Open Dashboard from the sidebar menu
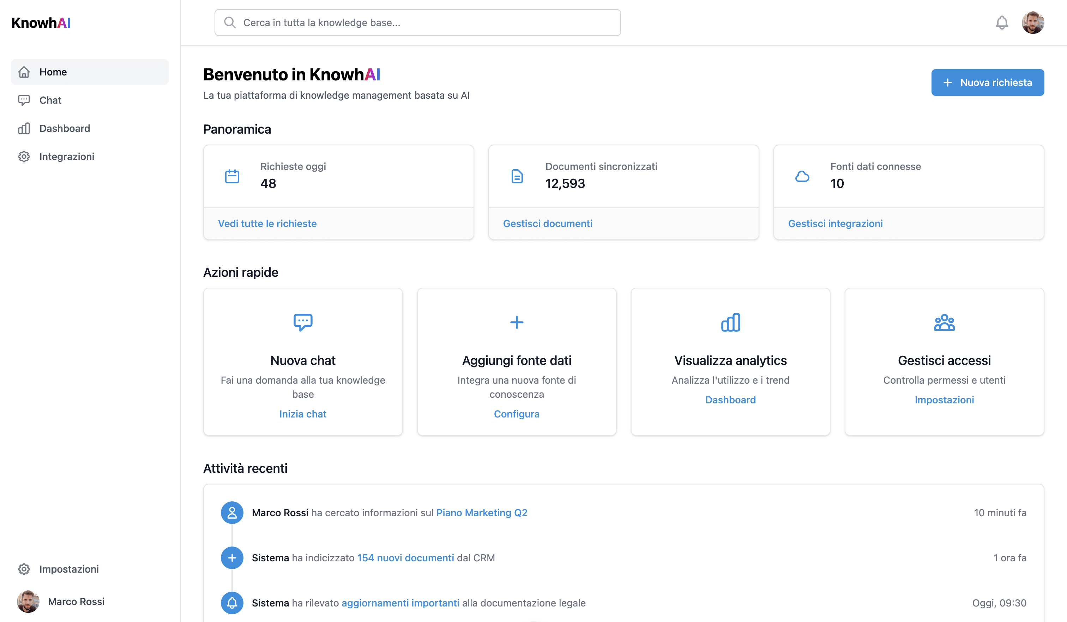The image size is (1067, 622). pos(90,129)
